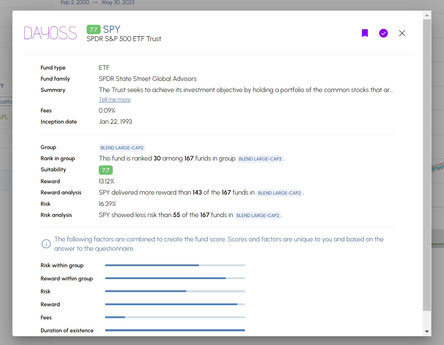The height and width of the screenshot is (345, 444).
Task: Click the Fees factor bar
Action: coord(175,317)
